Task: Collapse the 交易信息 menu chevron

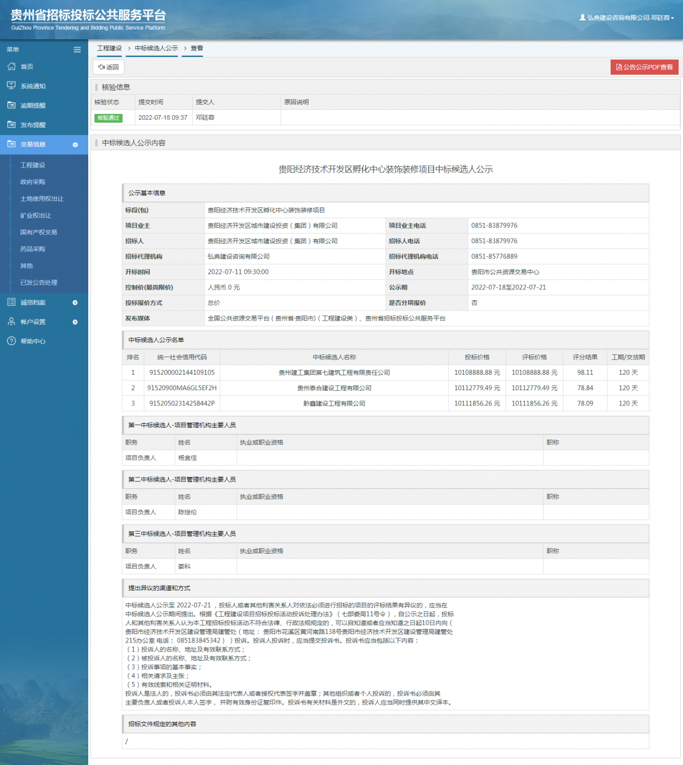Action: [75, 145]
